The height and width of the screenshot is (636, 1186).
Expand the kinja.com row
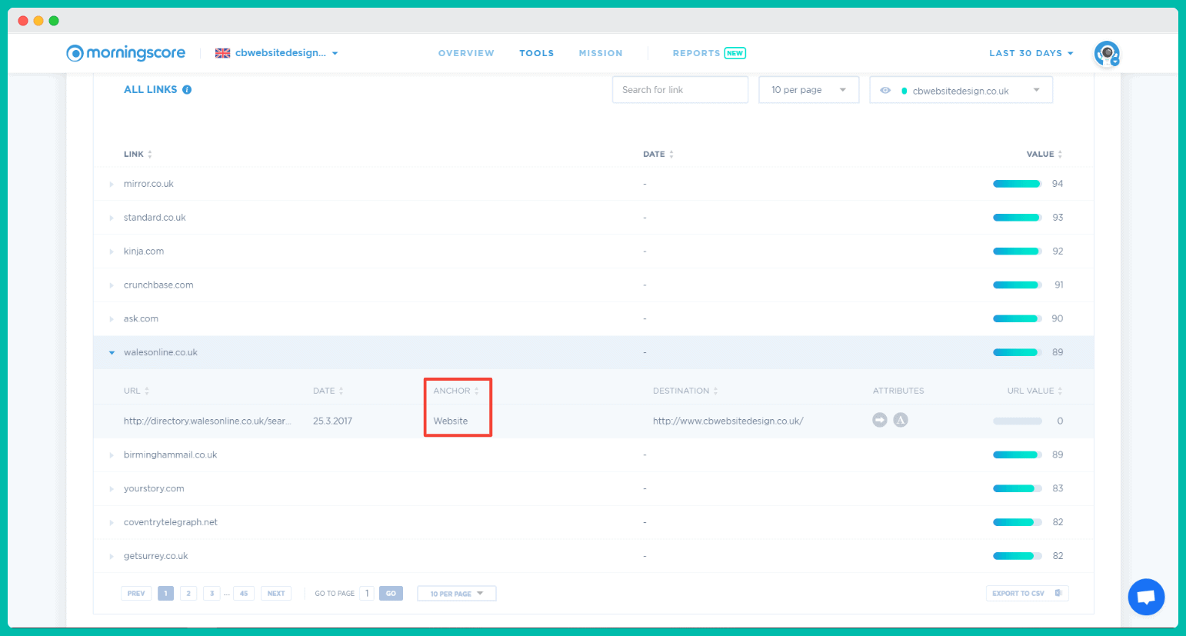(x=112, y=252)
